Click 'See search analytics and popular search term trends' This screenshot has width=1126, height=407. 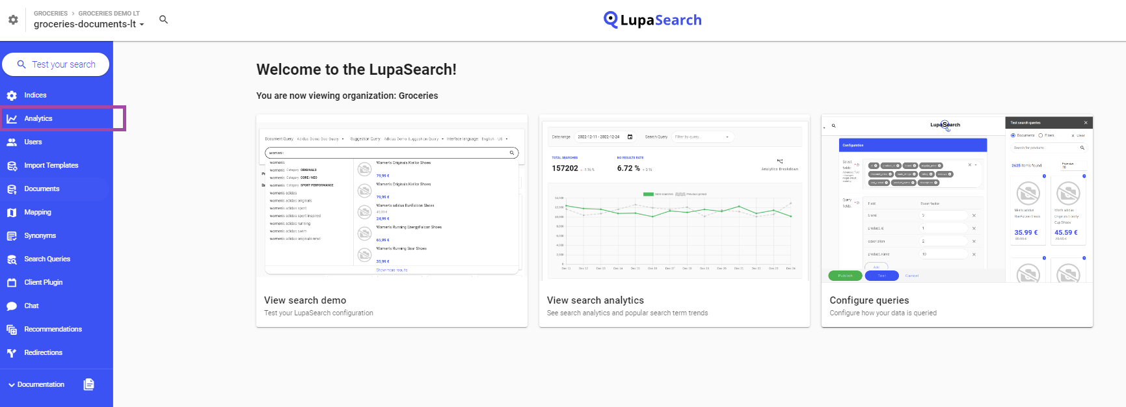627,313
